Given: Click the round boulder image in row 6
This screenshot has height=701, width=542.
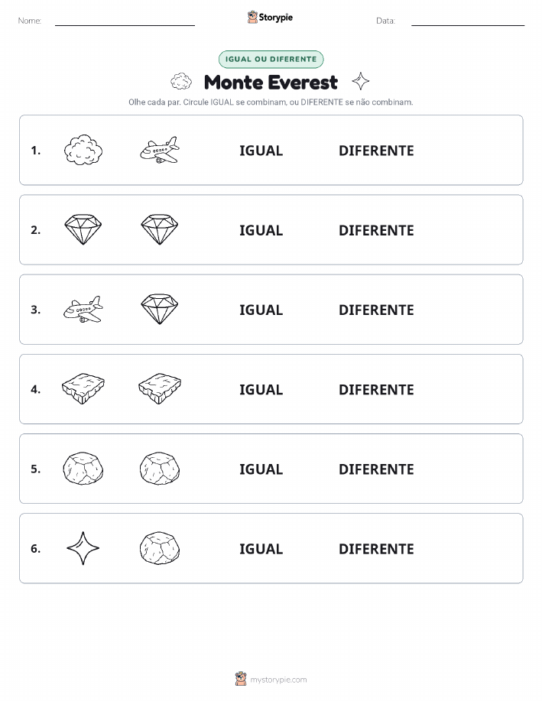Looking at the screenshot, I should [x=160, y=548].
